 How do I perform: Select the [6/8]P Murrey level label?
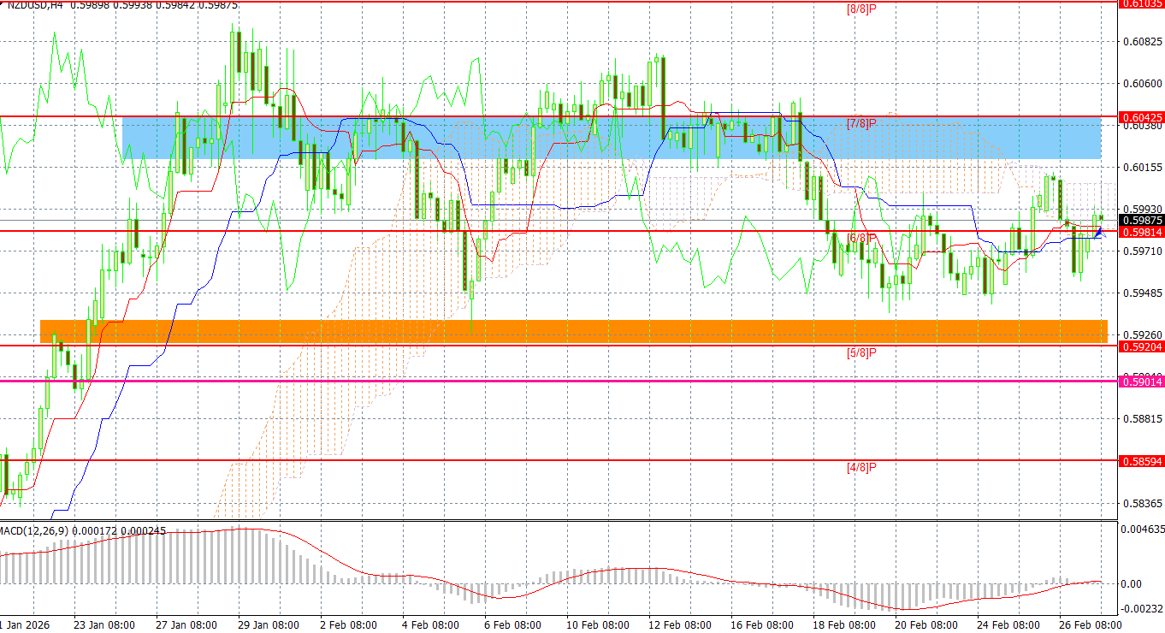(861, 238)
